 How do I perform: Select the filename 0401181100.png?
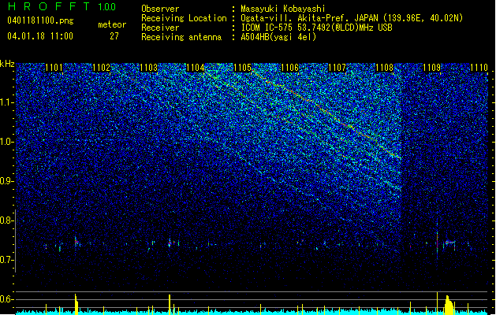40,20
